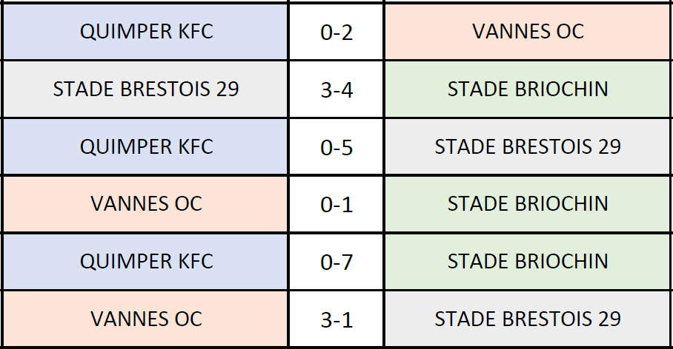The image size is (673, 349).
Task: Select the 0-1 score cell
Action: click(x=336, y=204)
